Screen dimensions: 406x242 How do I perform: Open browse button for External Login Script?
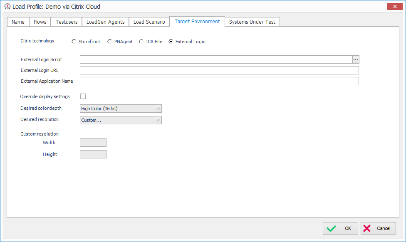pos(356,59)
